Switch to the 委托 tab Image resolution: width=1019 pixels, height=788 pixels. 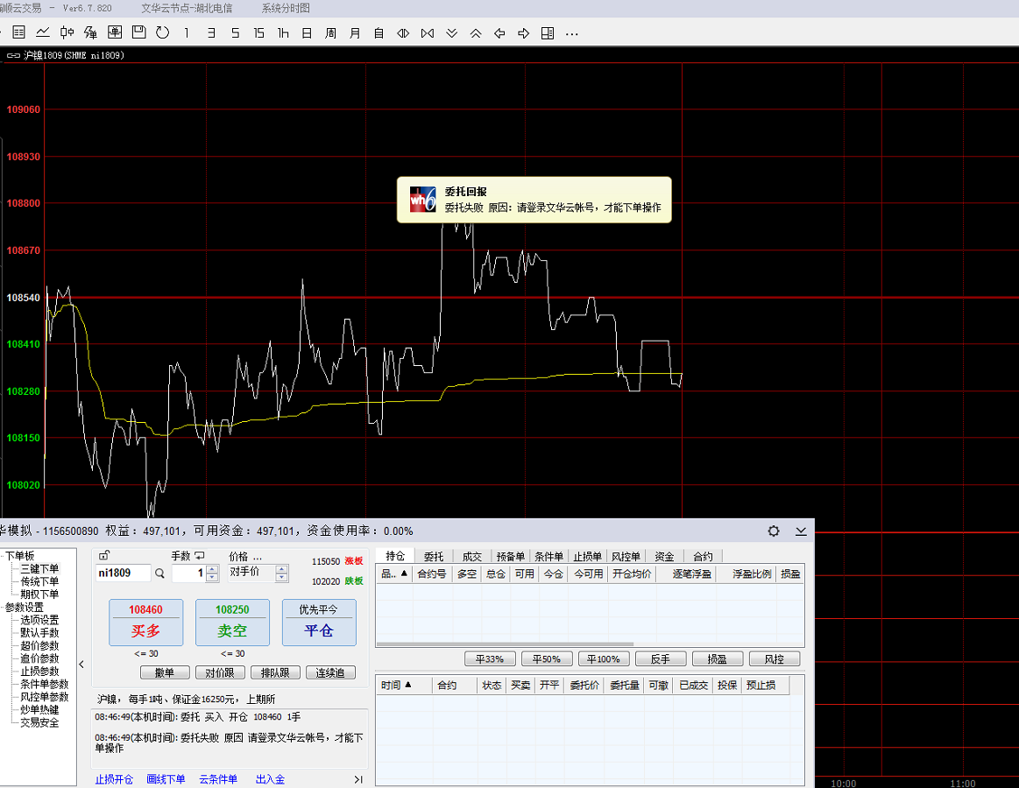433,556
